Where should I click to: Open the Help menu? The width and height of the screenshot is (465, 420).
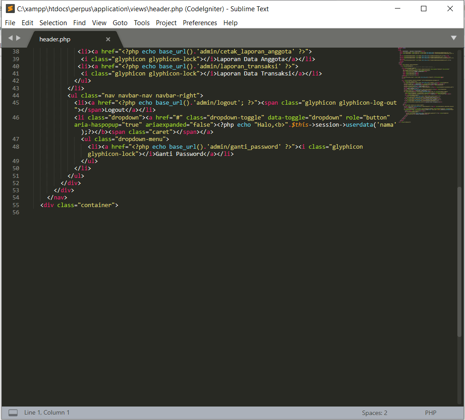(230, 22)
